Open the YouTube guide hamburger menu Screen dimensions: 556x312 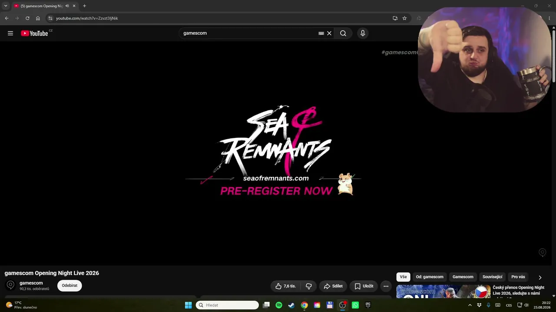coord(10,33)
